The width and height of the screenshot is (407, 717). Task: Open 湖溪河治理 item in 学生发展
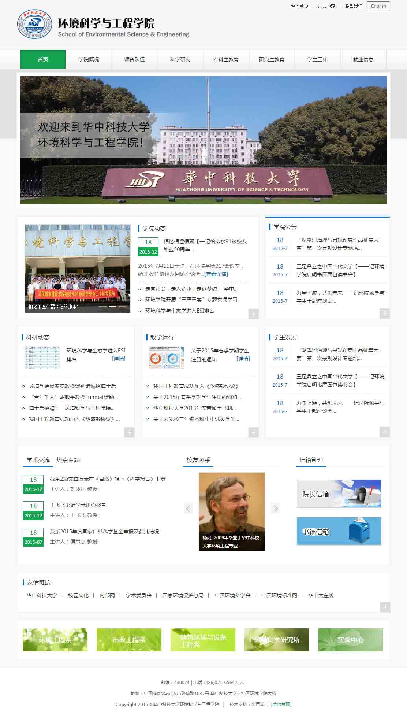pyautogui.click(x=337, y=354)
